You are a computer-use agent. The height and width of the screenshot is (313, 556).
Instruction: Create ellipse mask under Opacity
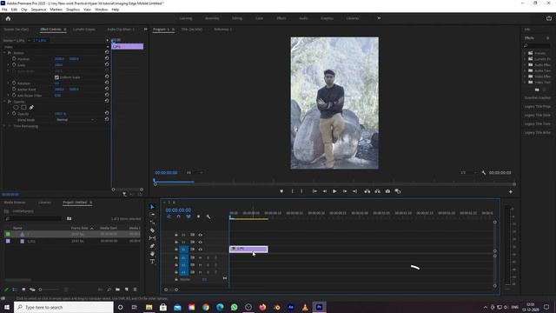[16, 108]
